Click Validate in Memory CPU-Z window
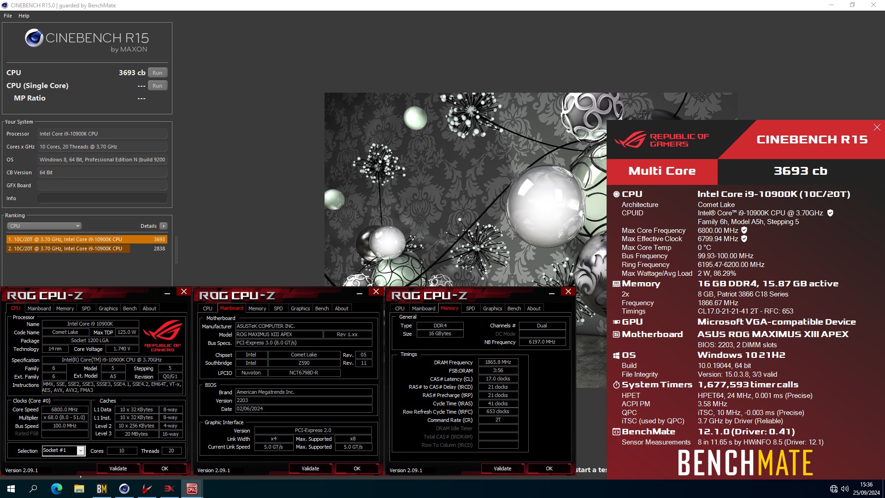885x498 pixels. point(502,468)
